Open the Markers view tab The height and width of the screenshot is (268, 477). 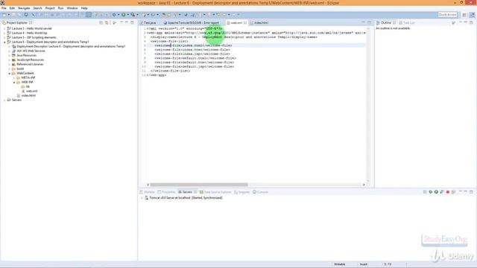[x=148, y=192]
